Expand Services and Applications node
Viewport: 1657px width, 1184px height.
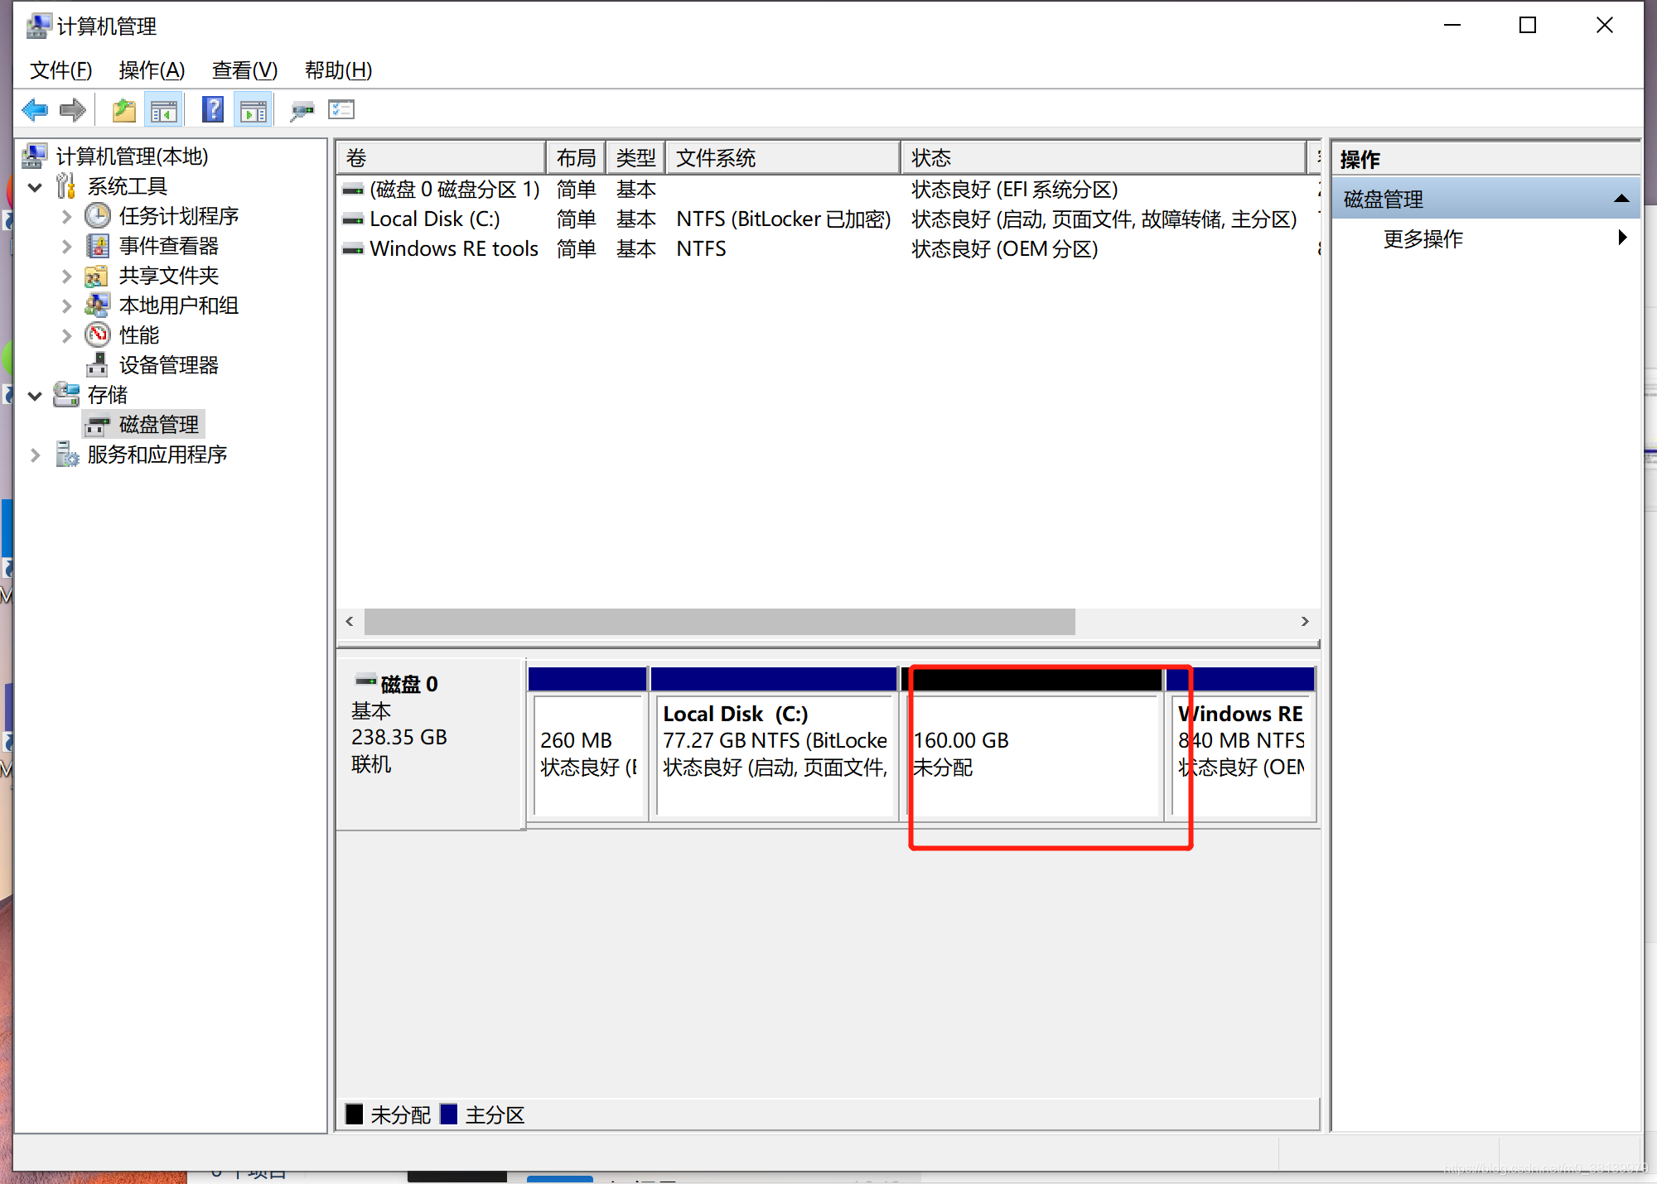click(36, 455)
